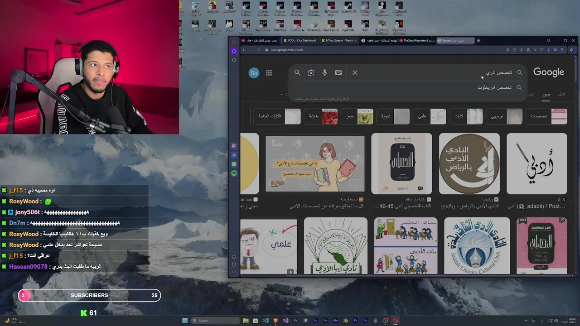Open Brave browser from taskbar

[275, 321]
